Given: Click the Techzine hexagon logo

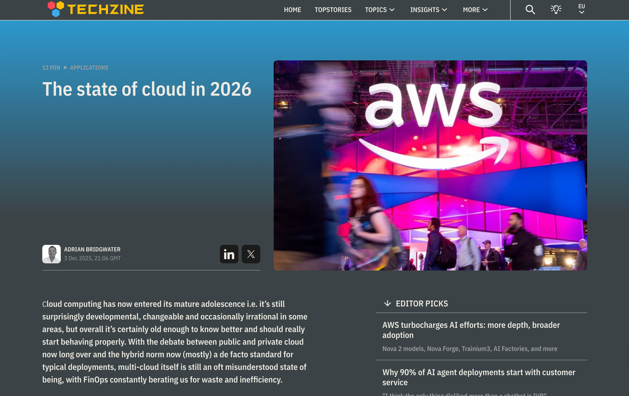Looking at the screenshot, I should pos(56,9).
